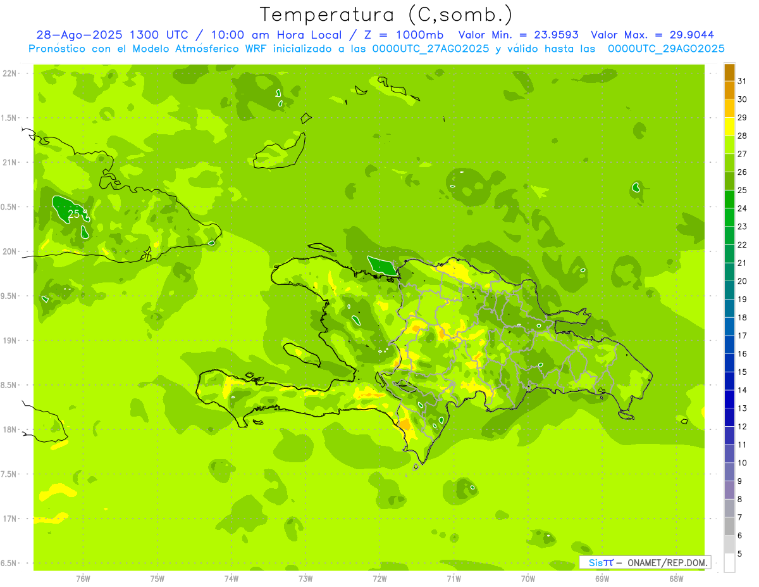The width and height of the screenshot is (759, 587).
Task: Click the "70W" longitude axis label
Action: 528,579
